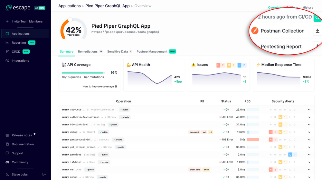Click the satellite icon in API Coverage card

(x=64, y=65)
